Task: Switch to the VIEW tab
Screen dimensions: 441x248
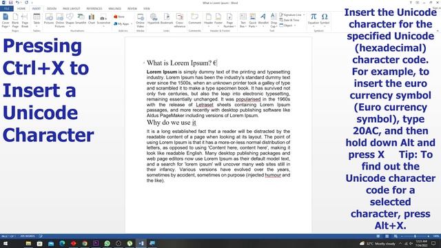Action: (147, 9)
